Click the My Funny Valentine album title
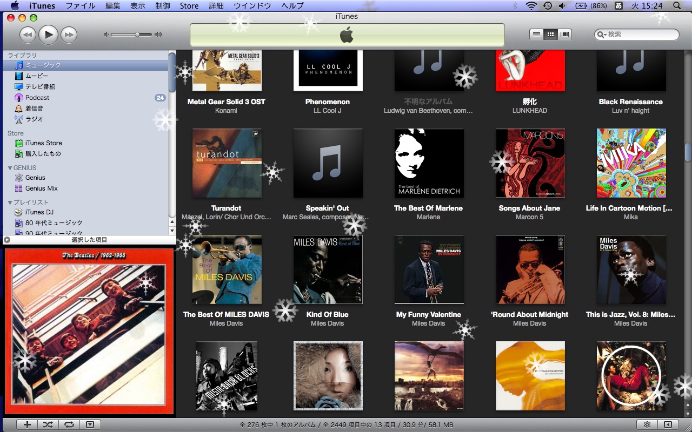This screenshot has width=692, height=432. pyautogui.click(x=428, y=314)
